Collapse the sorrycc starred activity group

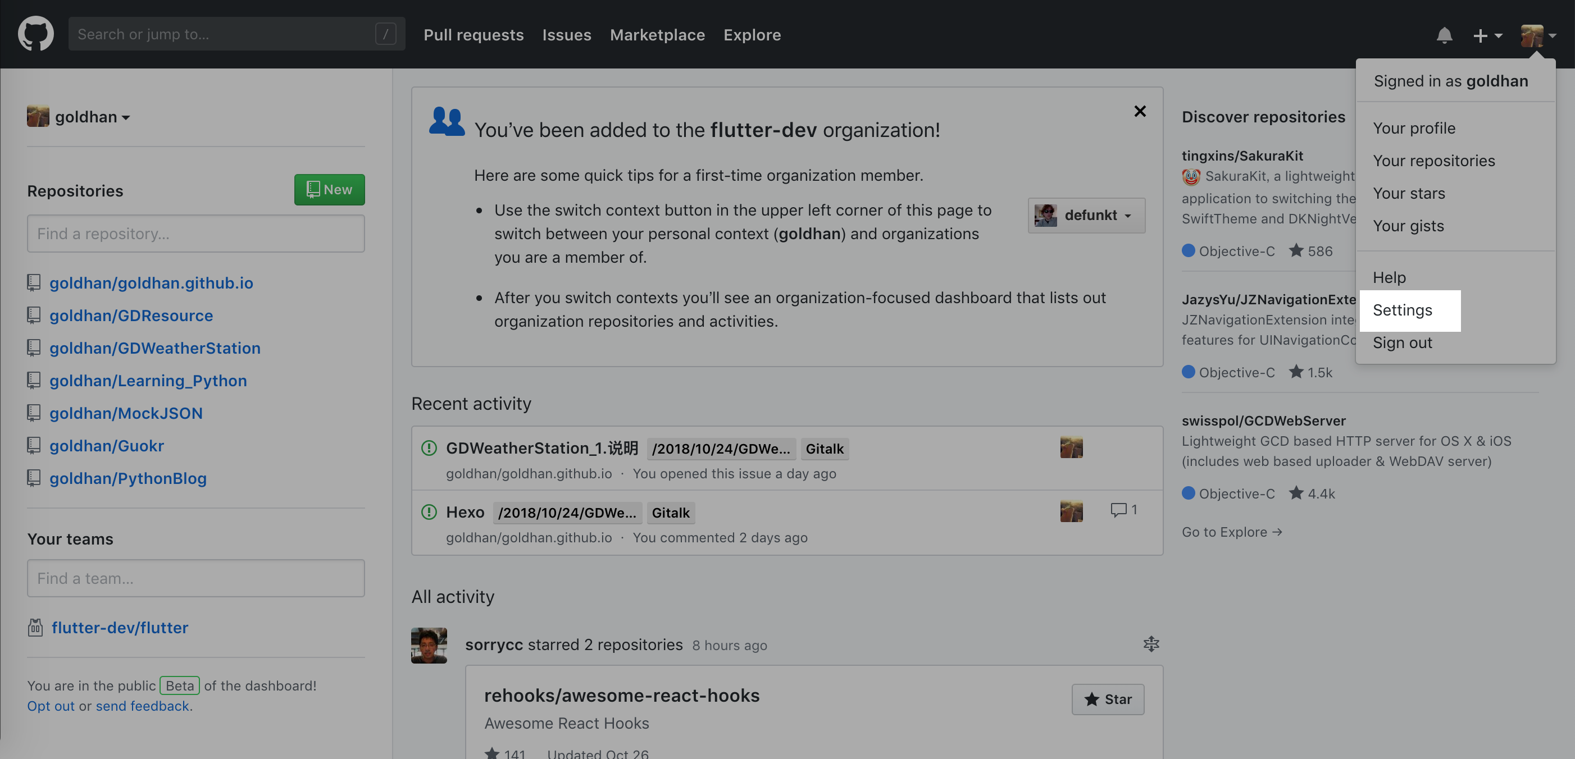(x=1151, y=643)
